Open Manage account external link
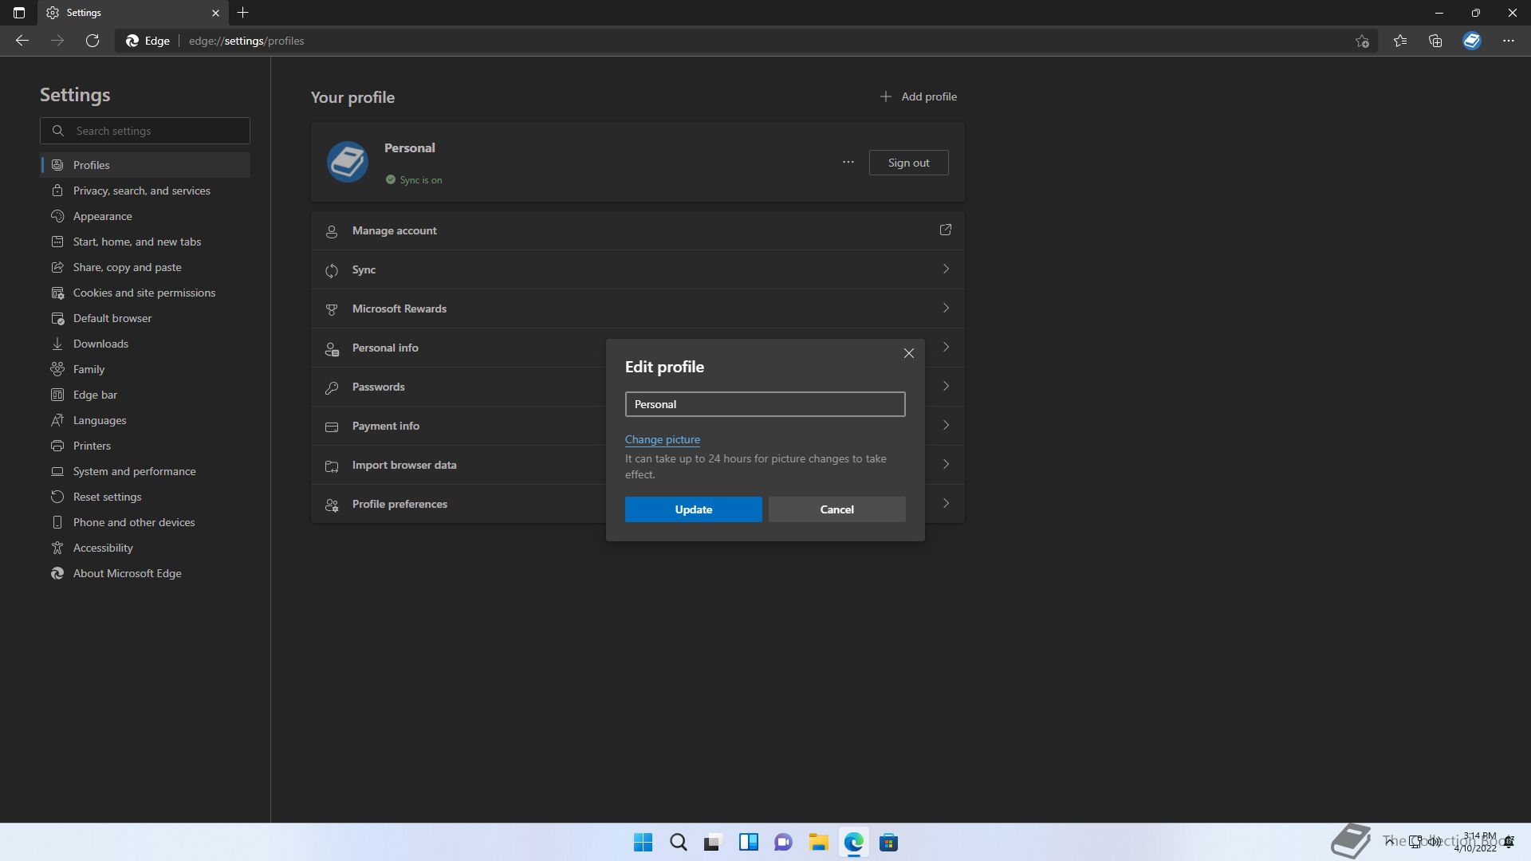 [945, 230]
